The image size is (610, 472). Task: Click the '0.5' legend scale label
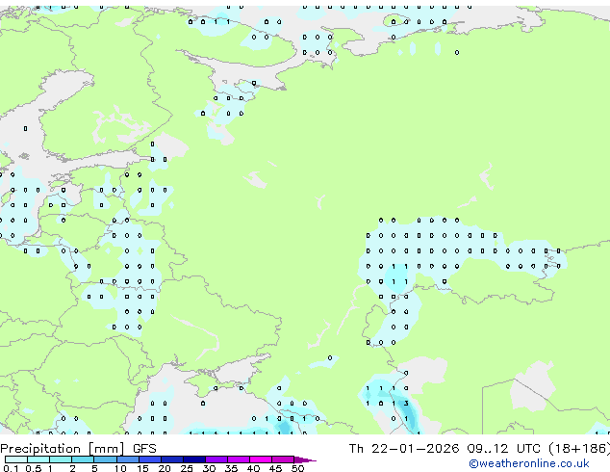(34, 468)
